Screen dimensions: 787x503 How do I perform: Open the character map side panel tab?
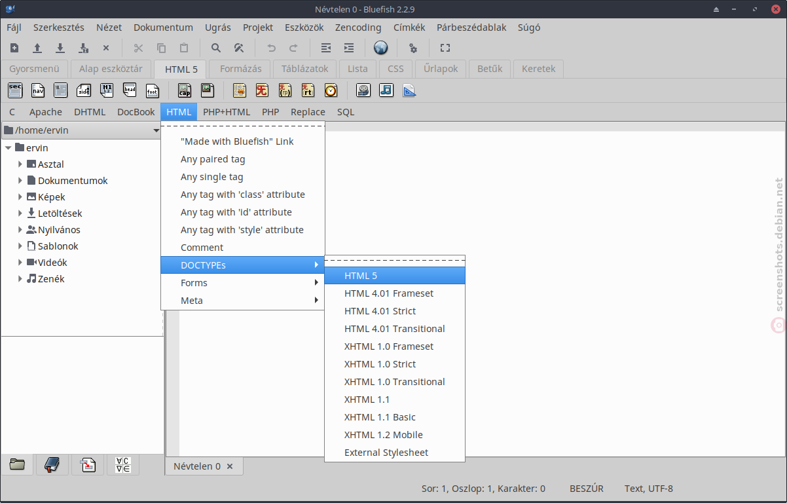pyautogui.click(x=123, y=465)
